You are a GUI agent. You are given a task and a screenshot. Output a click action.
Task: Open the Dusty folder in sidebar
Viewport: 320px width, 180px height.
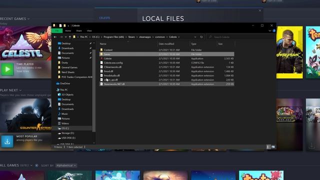[x=64, y=62]
